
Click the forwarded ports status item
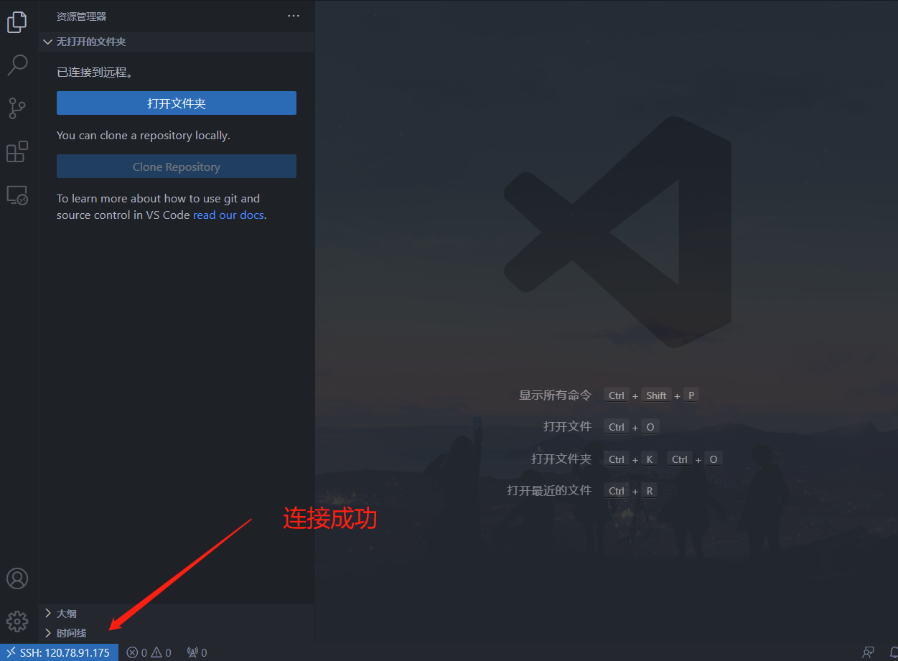(197, 652)
